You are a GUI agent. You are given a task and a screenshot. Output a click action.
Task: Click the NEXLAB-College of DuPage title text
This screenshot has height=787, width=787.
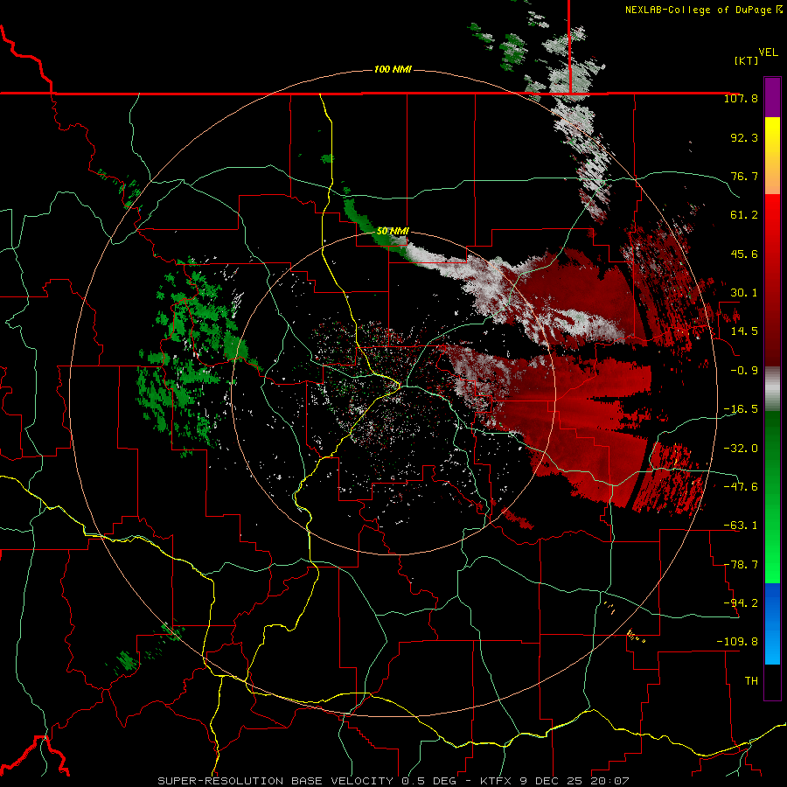703,10
